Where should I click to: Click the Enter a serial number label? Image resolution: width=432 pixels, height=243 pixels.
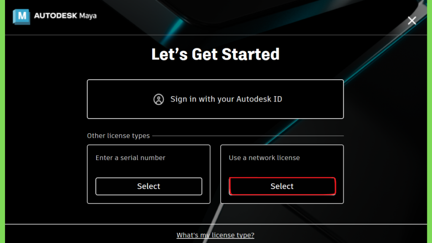[x=130, y=158]
